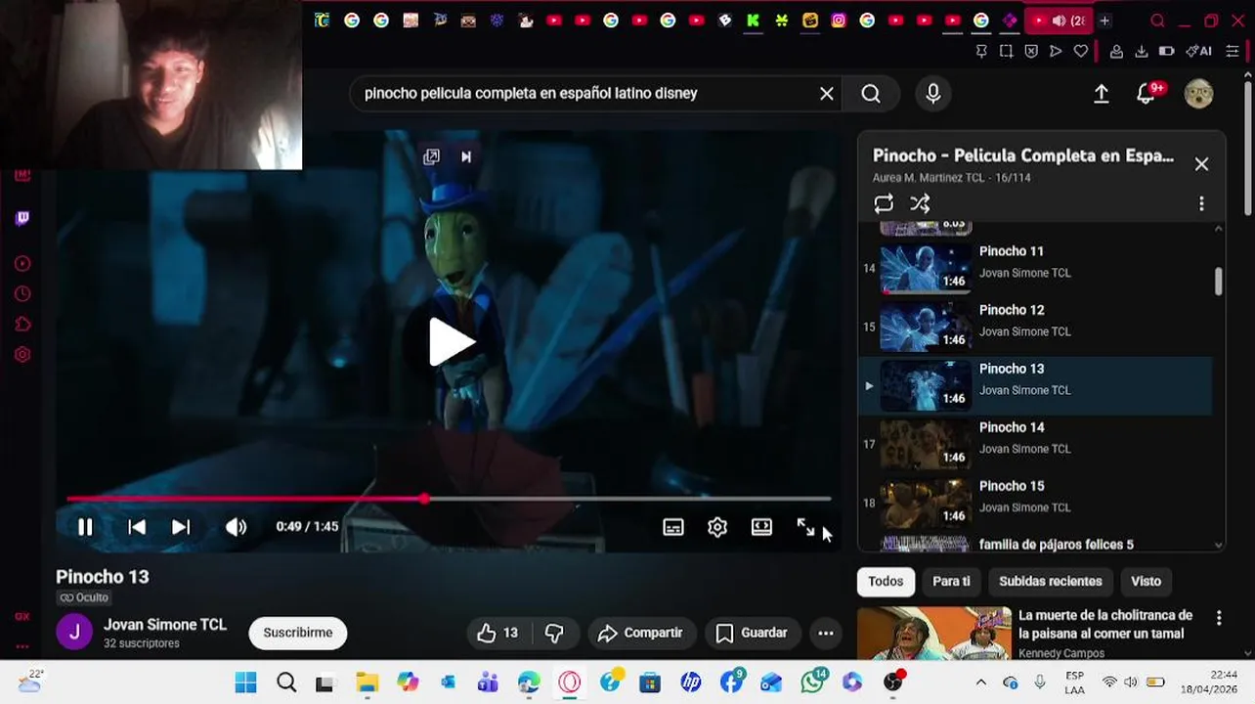Switch player to theater mode
The height and width of the screenshot is (704, 1255).
761,527
